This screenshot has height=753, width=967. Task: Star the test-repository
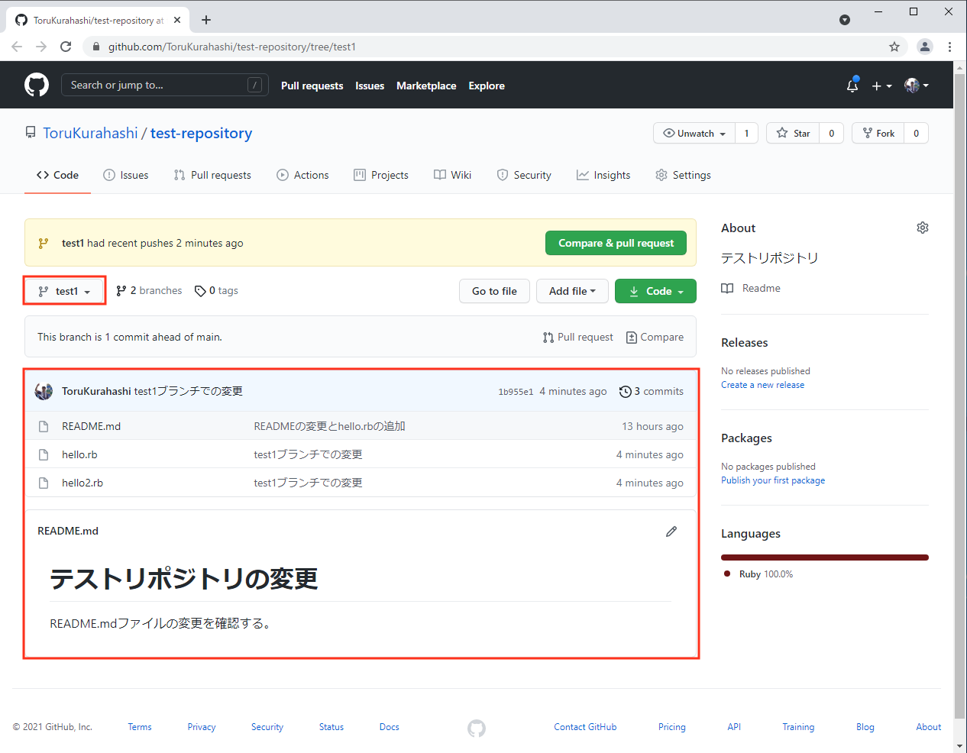point(793,133)
